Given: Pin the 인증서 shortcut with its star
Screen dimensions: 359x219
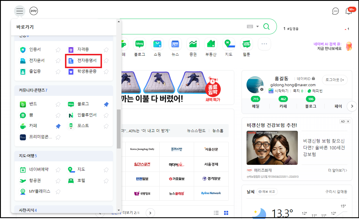Looking at the screenshot, I should point(58,50).
